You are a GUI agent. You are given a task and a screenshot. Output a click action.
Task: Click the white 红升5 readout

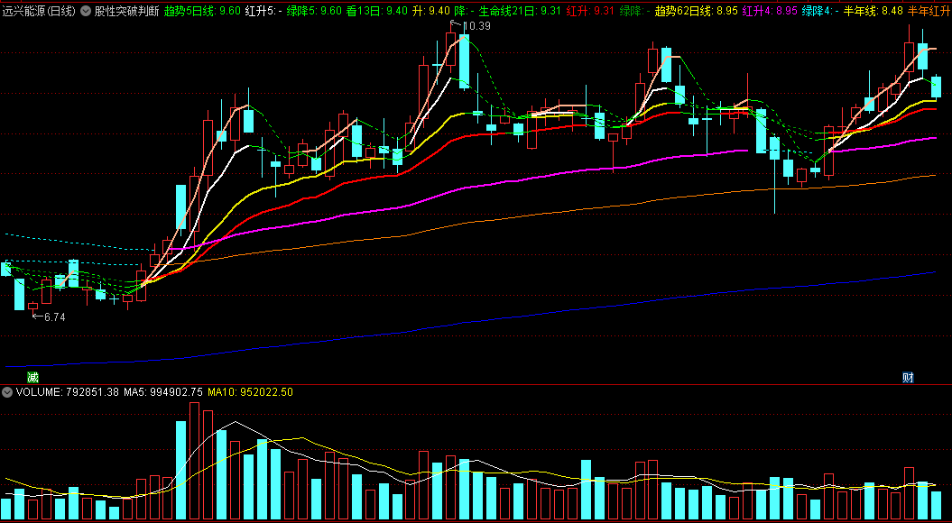click(x=263, y=11)
